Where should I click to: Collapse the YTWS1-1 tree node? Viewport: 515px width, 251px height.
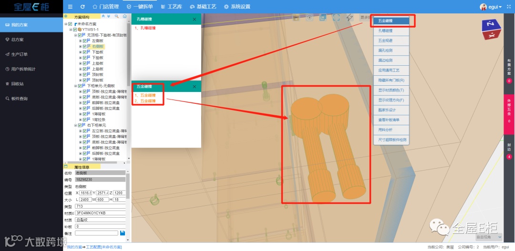click(71, 30)
